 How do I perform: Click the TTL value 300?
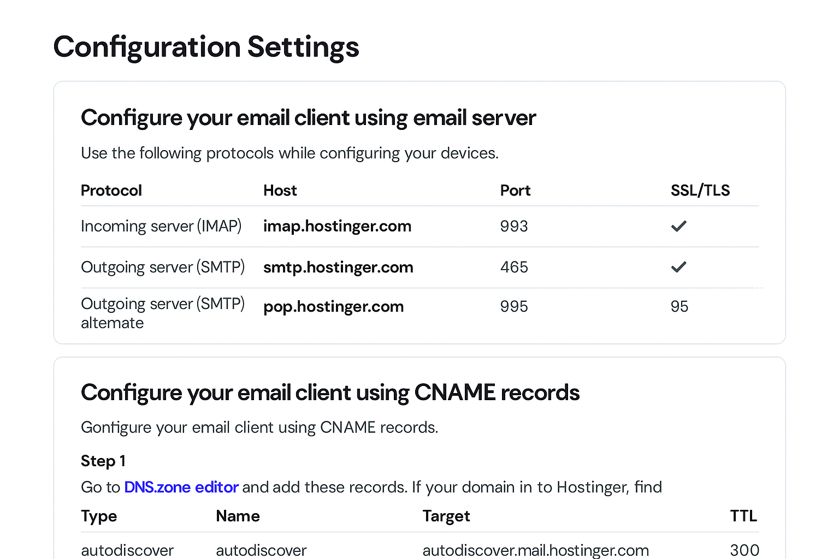click(x=745, y=550)
